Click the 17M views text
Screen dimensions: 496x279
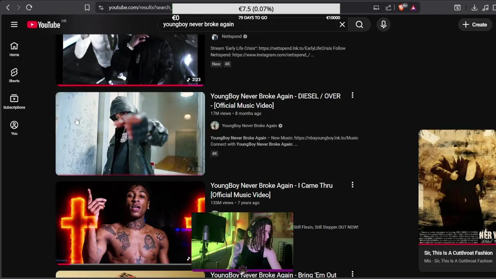[220, 114]
